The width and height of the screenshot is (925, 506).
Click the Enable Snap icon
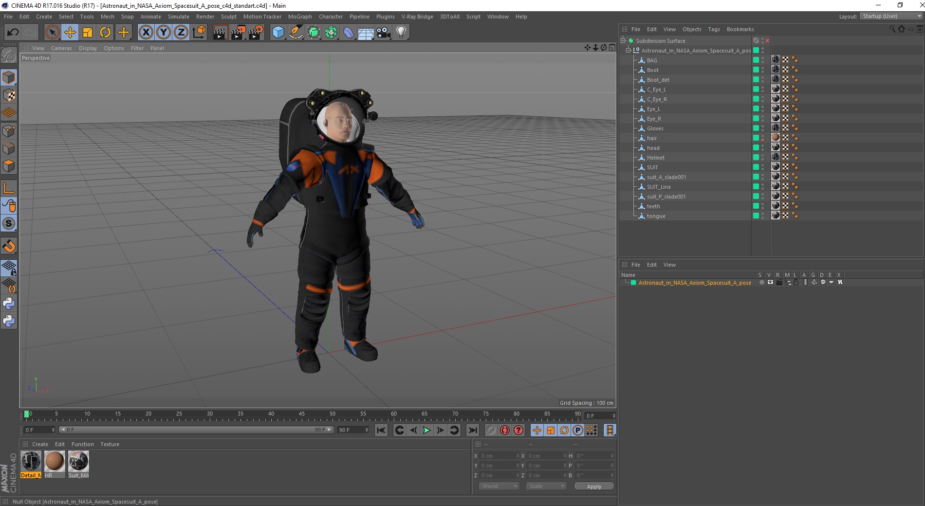coord(9,246)
